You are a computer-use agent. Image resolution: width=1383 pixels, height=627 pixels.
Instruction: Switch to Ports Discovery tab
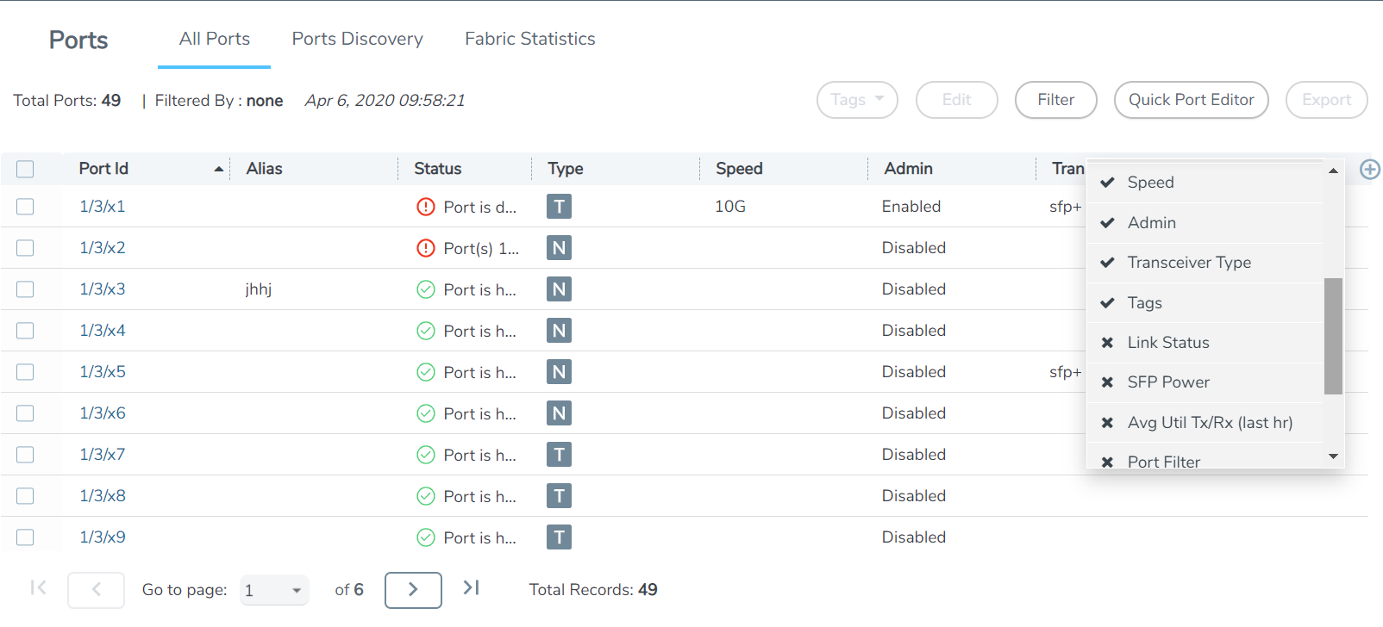pos(357,39)
